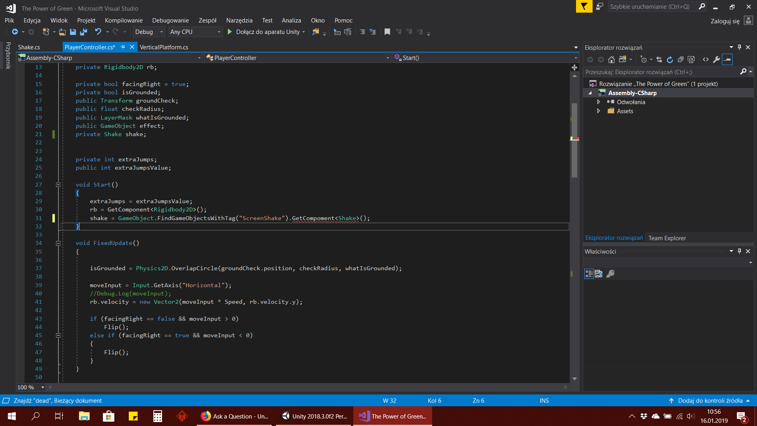The image size is (757, 426).
Task: Pin the Solution Explorer panel
Action: tap(740, 47)
